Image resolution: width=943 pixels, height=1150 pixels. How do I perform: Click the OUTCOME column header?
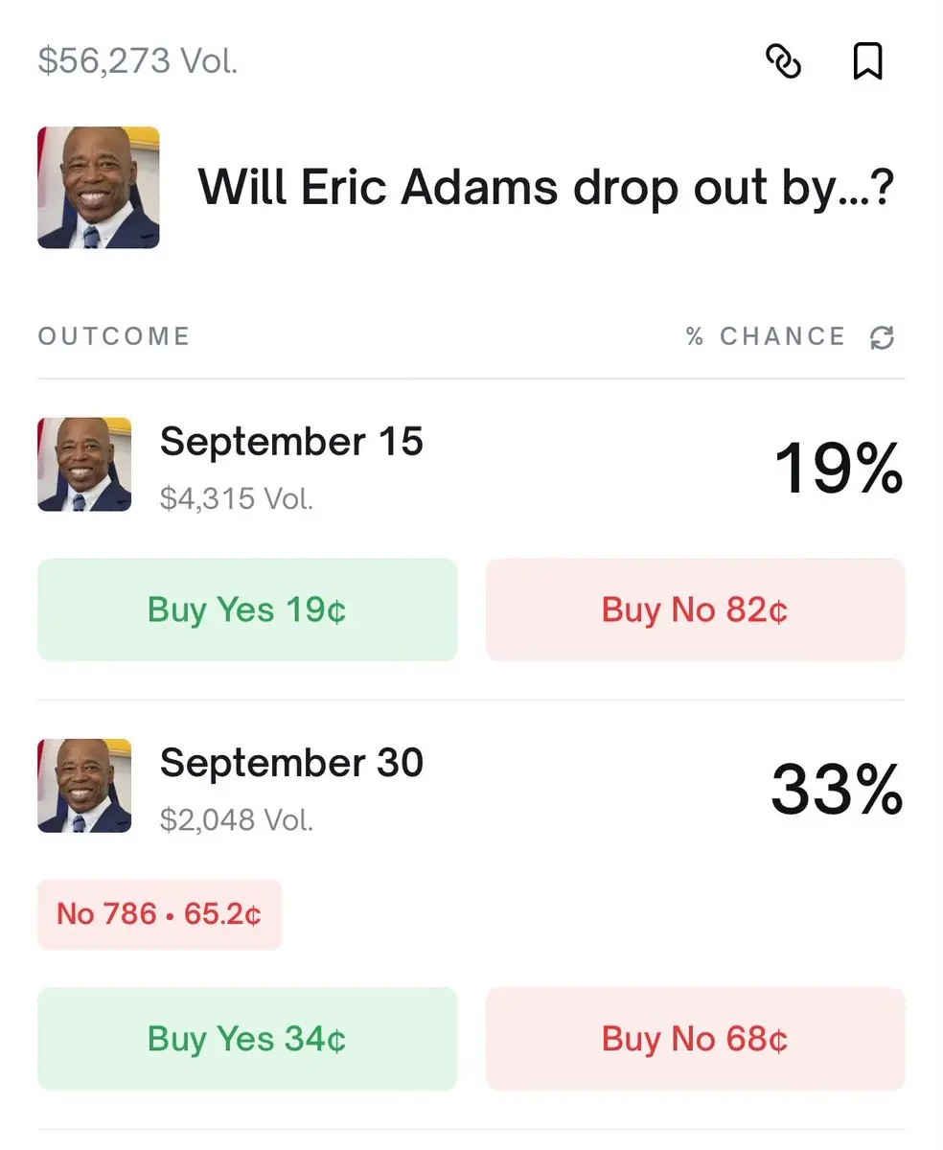coord(114,336)
